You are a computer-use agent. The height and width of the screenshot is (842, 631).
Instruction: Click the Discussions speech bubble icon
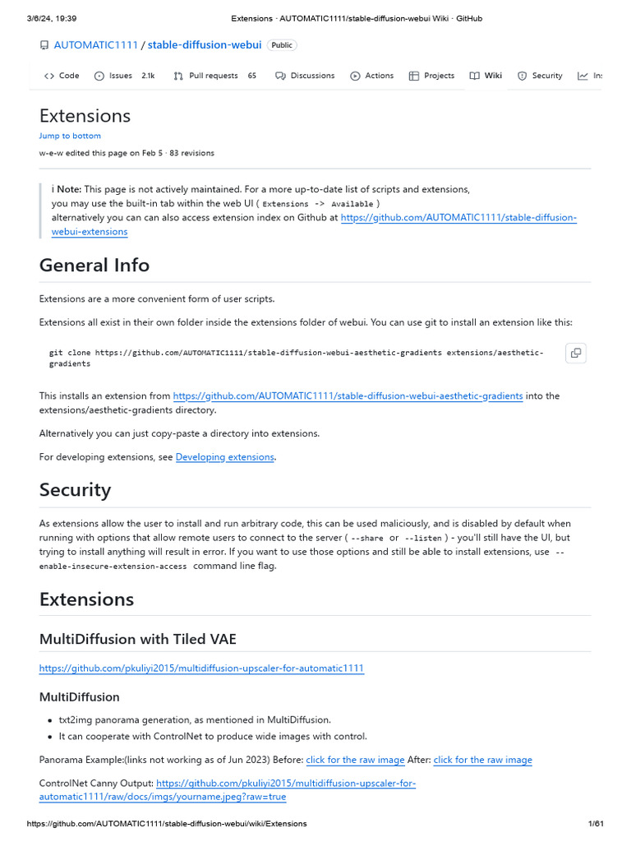280,76
